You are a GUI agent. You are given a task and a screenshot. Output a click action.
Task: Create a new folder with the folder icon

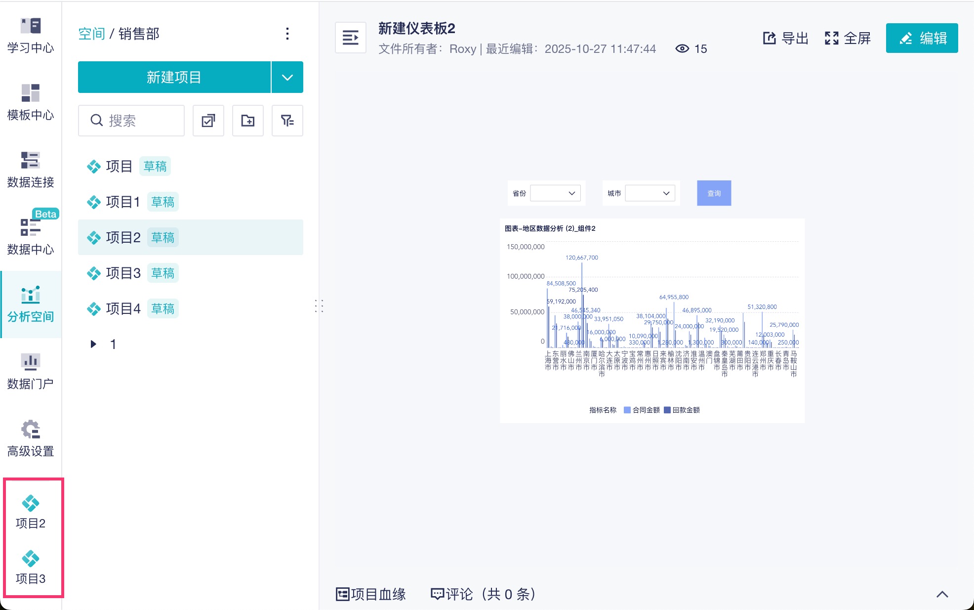pos(247,120)
